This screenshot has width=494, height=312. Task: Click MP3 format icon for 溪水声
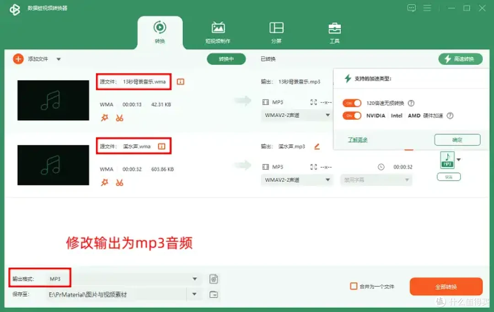(x=447, y=160)
